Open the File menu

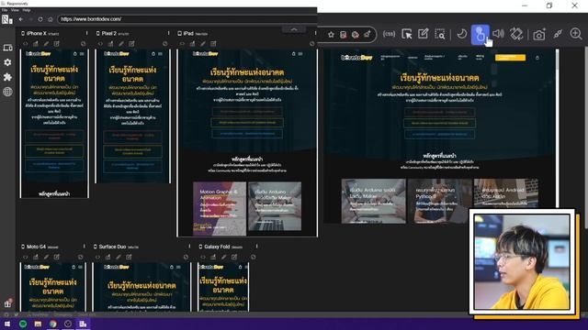5,10
